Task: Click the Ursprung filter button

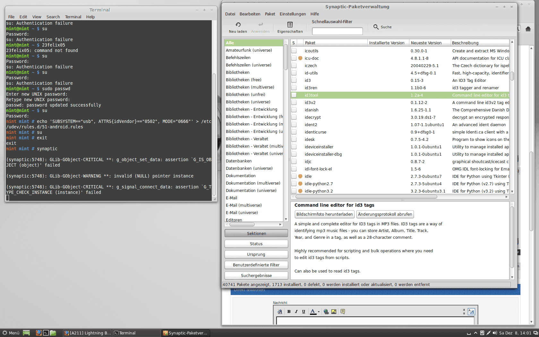Action: 256,255
